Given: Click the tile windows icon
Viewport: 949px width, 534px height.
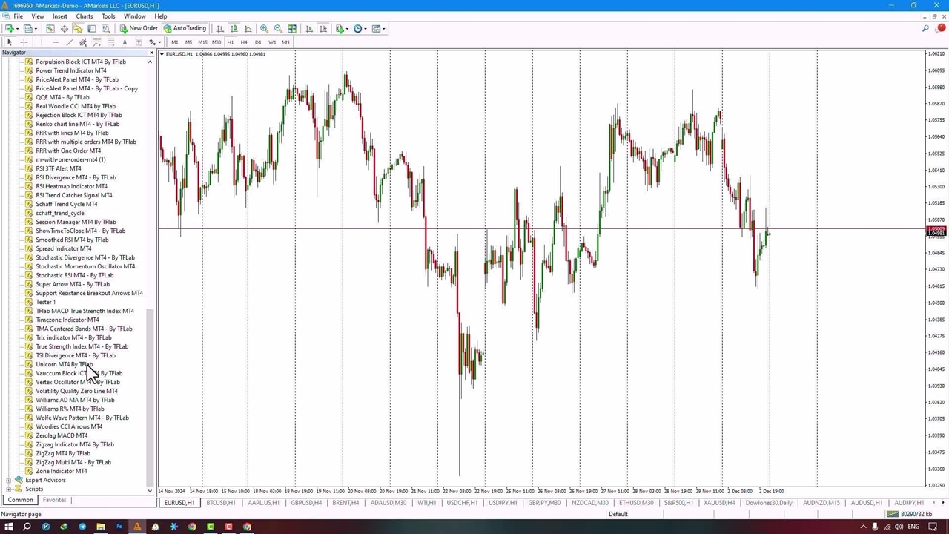Looking at the screenshot, I should click(292, 29).
